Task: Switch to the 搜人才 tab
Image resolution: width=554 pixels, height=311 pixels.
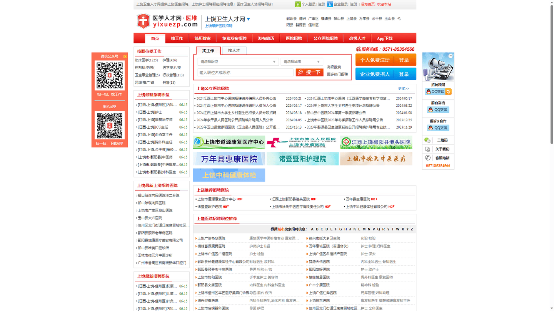Action: (234, 51)
